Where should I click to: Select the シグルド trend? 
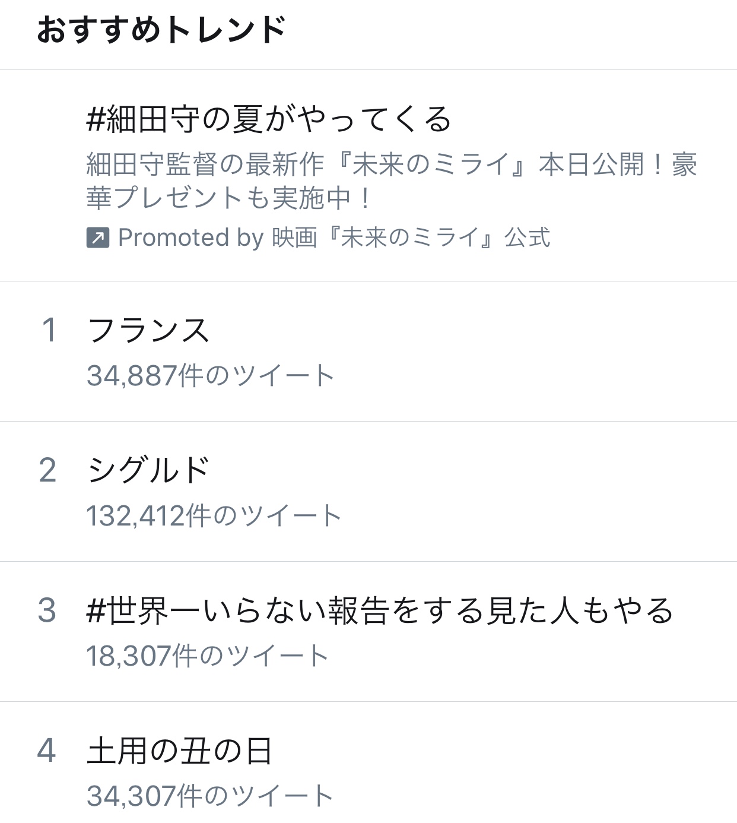coord(148,470)
